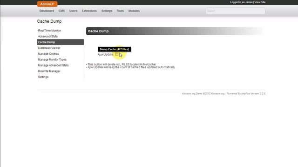
Task: Click Dump Cache (477 files) button
Action: click(115, 49)
